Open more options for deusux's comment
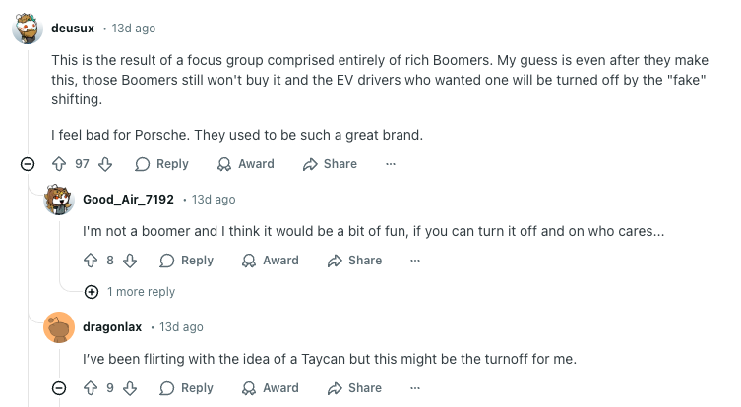This screenshot has height=407, width=741. point(391,164)
